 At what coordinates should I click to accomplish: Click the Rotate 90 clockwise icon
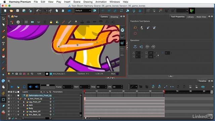[x=147, y=47]
